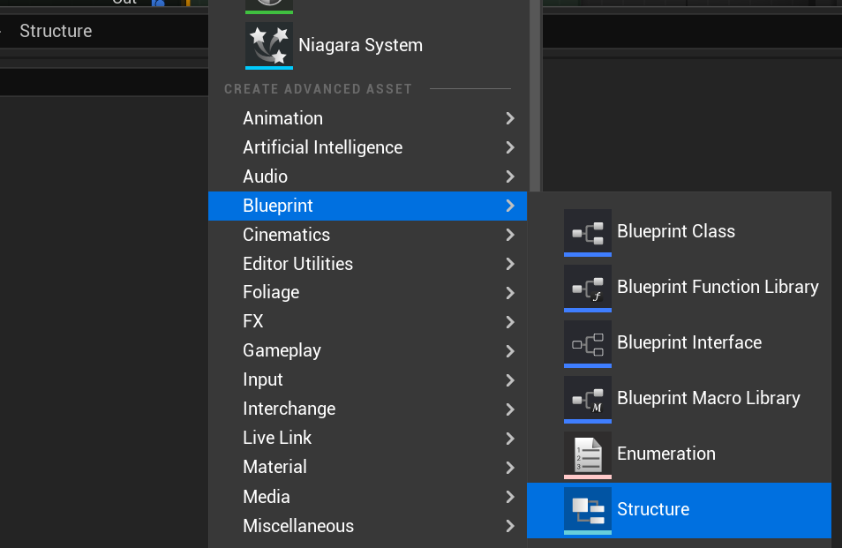Choose Blueprint Macro Library label
Image resolution: width=842 pixels, height=548 pixels.
[x=709, y=398]
